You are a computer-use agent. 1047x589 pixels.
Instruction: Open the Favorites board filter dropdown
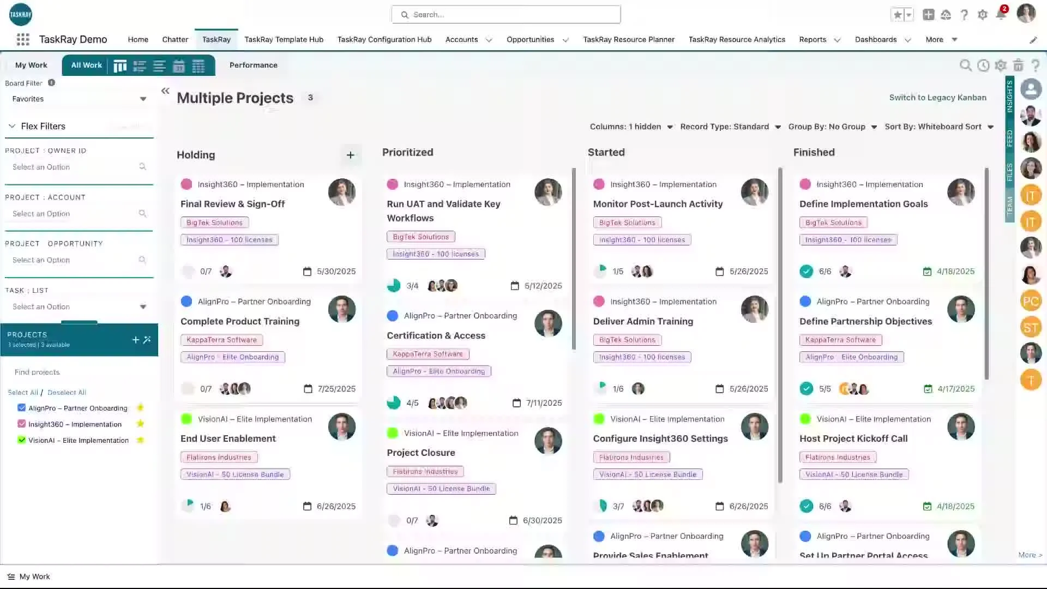pos(79,99)
